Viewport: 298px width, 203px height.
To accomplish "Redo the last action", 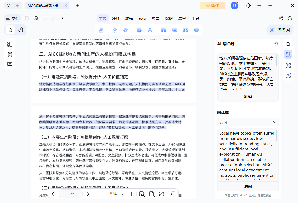I will tap(54, 18).
